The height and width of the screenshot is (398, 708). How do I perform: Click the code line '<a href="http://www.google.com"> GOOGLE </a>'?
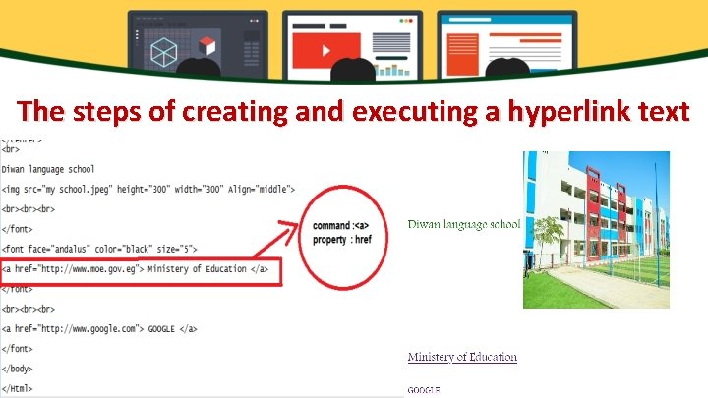(x=99, y=329)
